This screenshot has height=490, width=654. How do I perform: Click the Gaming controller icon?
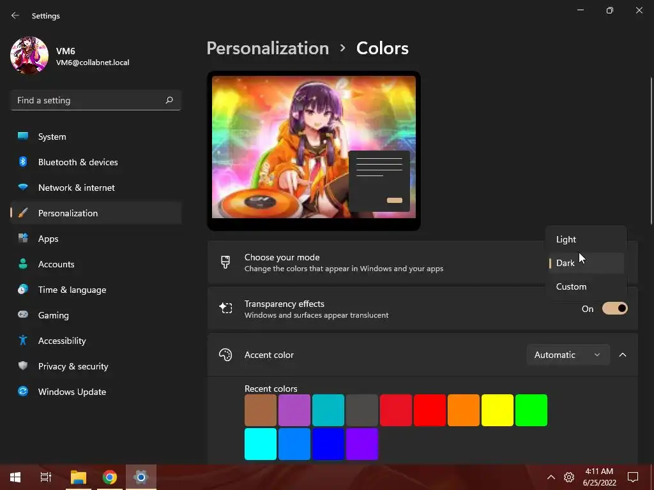[x=23, y=315]
